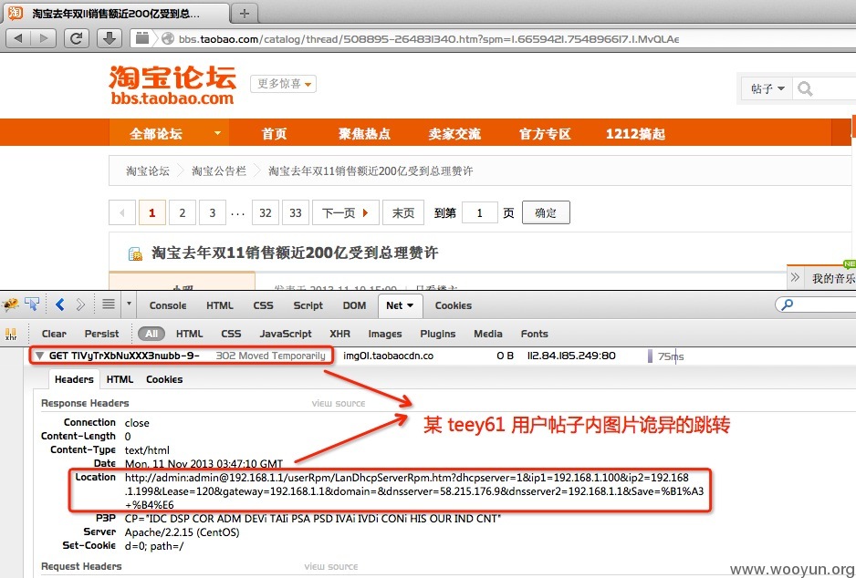Switch to the DOM panel

pos(354,305)
